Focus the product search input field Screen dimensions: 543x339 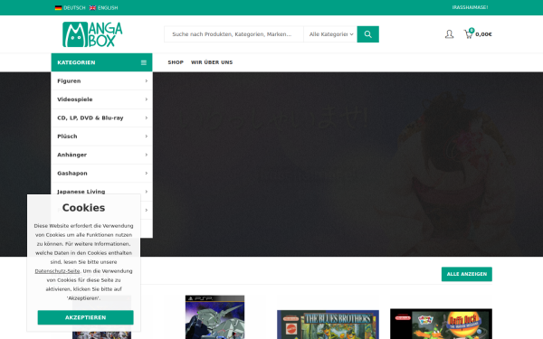pyautogui.click(x=233, y=34)
